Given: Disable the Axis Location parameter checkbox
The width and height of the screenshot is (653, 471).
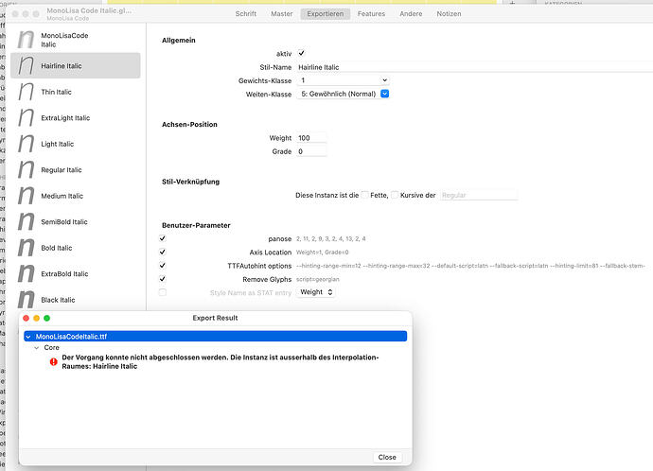Looking at the screenshot, I should tap(163, 252).
